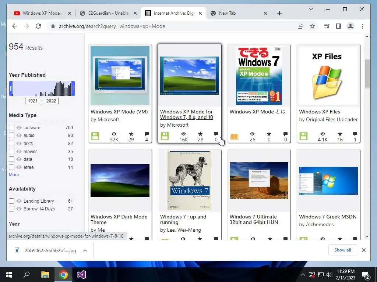Click the Chrome icon in the taskbar
The height and width of the screenshot is (282, 377).
[x=63, y=275]
